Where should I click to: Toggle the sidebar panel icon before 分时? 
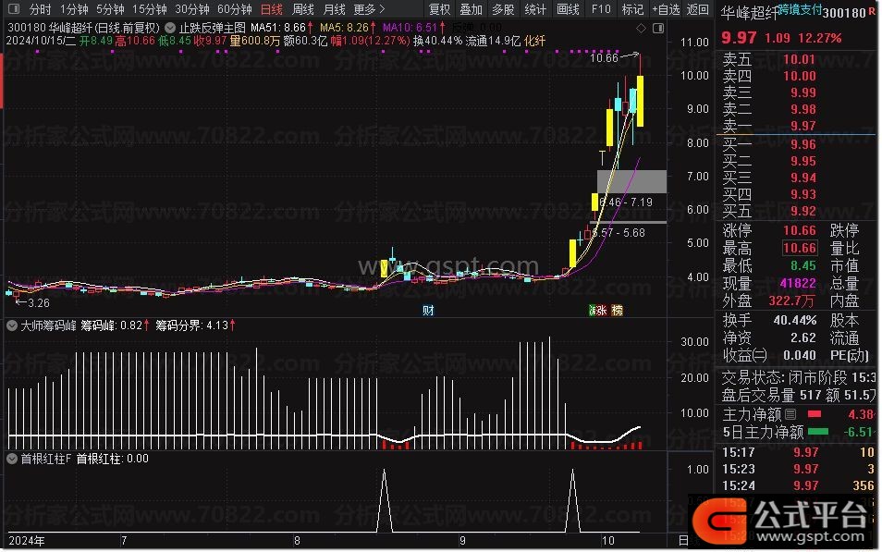(14, 9)
